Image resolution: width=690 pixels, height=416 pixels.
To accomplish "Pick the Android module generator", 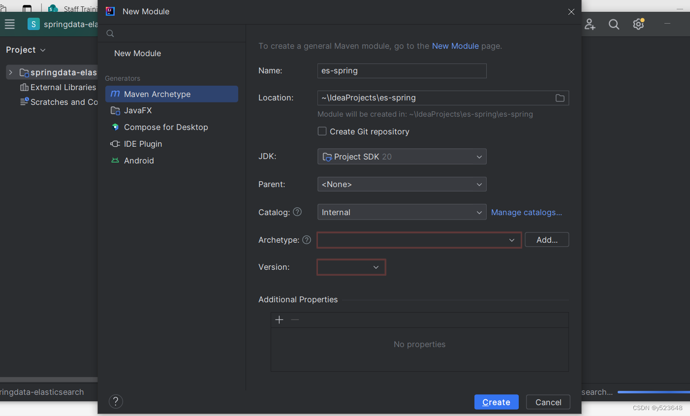I will point(137,160).
